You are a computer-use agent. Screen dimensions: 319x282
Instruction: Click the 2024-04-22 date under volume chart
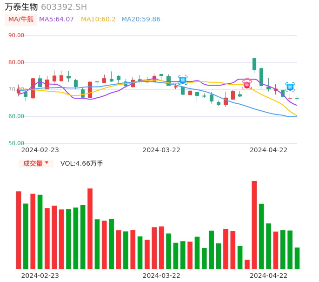[269, 275]
